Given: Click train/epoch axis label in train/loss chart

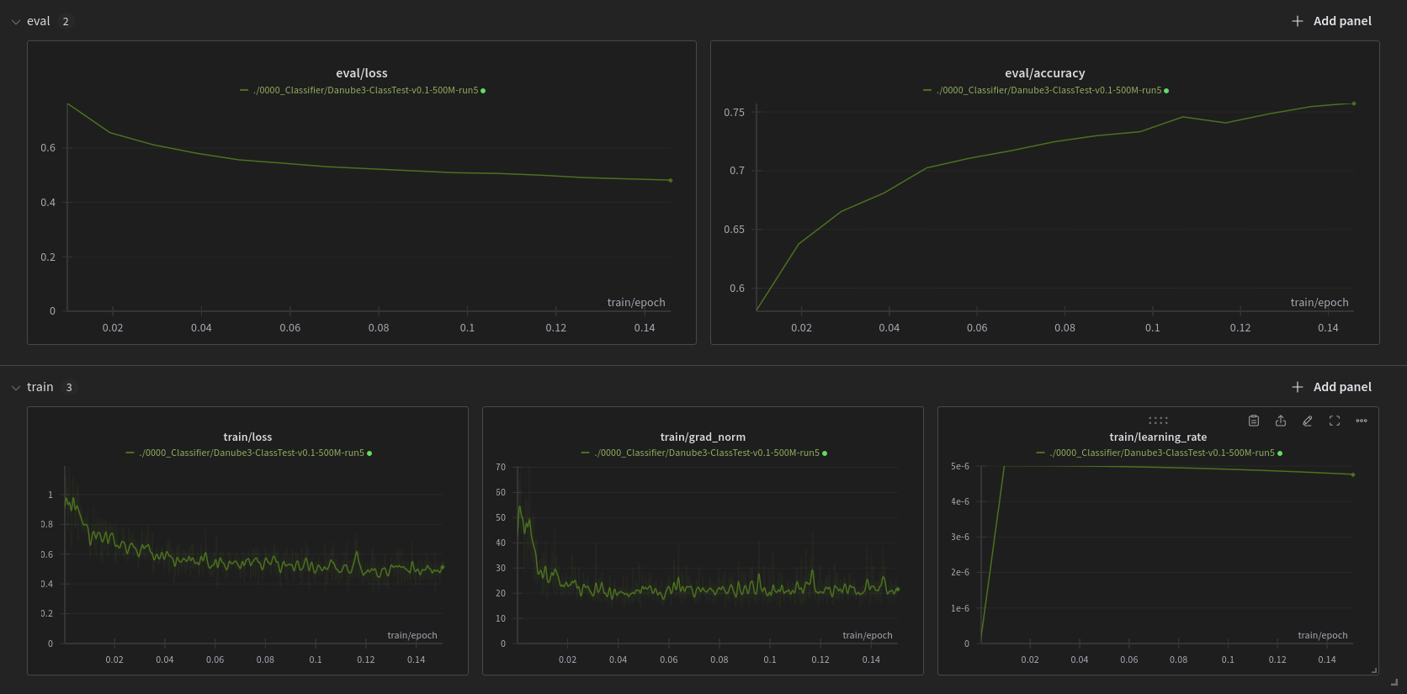Looking at the screenshot, I should pos(412,635).
